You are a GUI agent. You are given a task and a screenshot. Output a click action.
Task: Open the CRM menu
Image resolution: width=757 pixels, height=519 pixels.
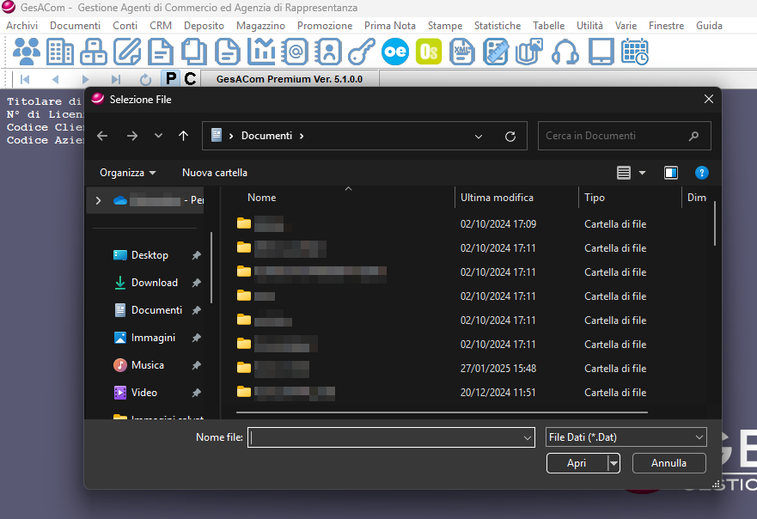(x=161, y=26)
